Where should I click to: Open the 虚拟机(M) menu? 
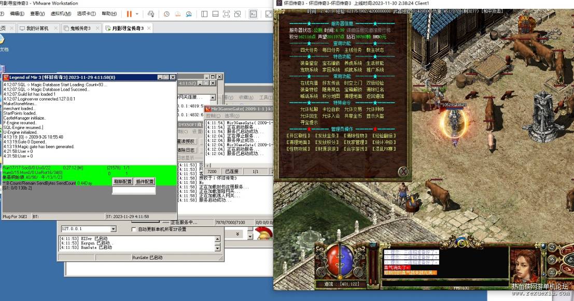(61, 13)
